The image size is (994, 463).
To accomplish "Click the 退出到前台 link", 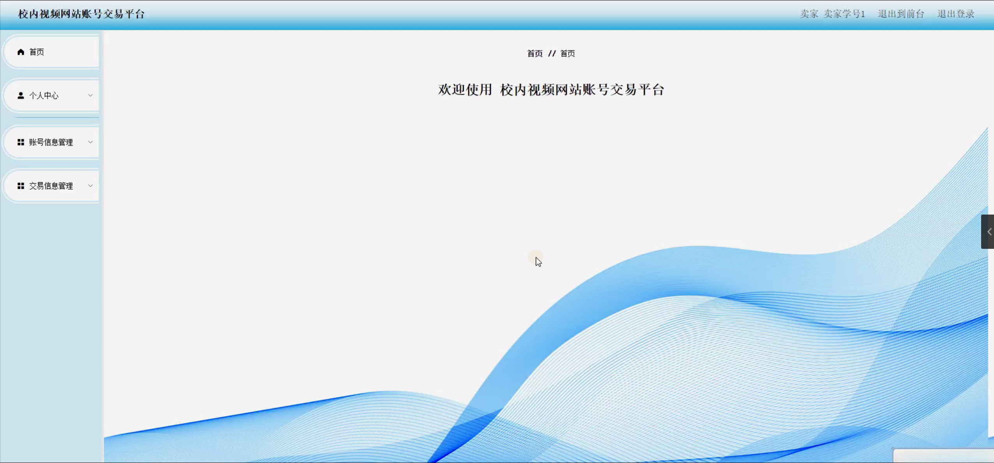I will coord(900,14).
